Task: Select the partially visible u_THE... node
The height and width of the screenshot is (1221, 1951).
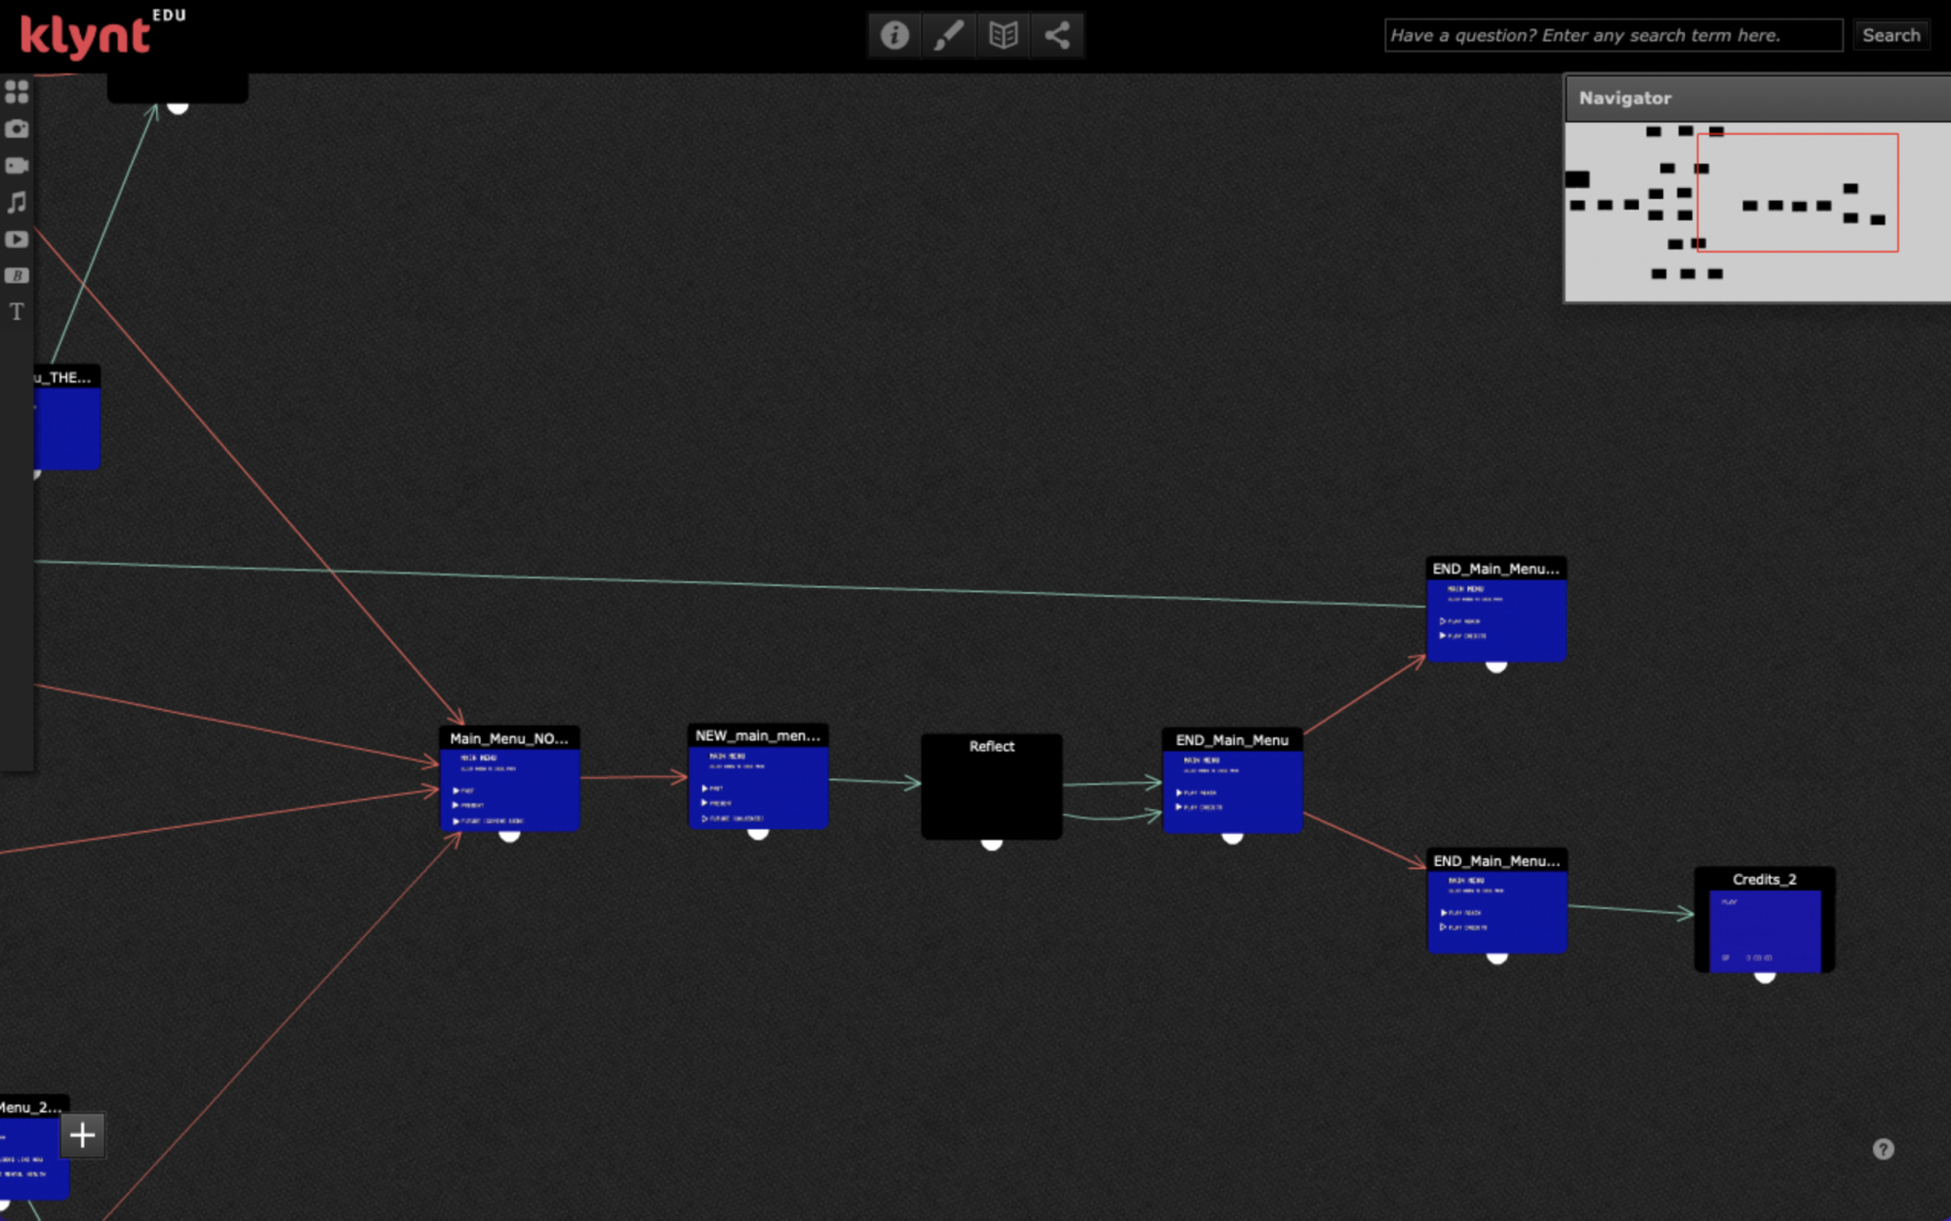Action: tap(66, 417)
